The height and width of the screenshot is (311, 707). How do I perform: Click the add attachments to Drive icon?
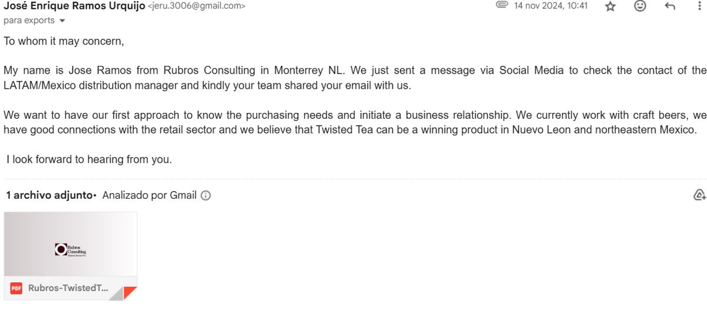pyautogui.click(x=699, y=195)
